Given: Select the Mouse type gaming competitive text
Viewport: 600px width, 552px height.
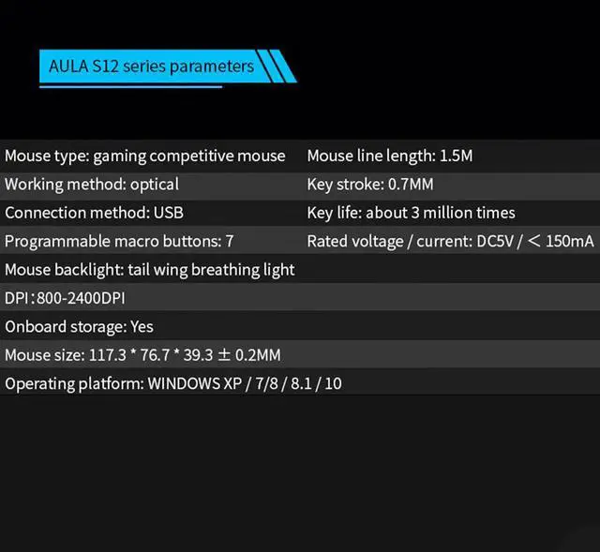Looking at the screenshot, I should pyautogui.click(x=144, y=156).
